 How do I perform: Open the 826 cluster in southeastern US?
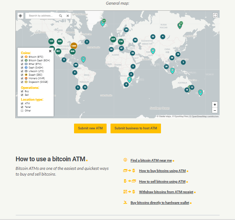pos(73,51)
